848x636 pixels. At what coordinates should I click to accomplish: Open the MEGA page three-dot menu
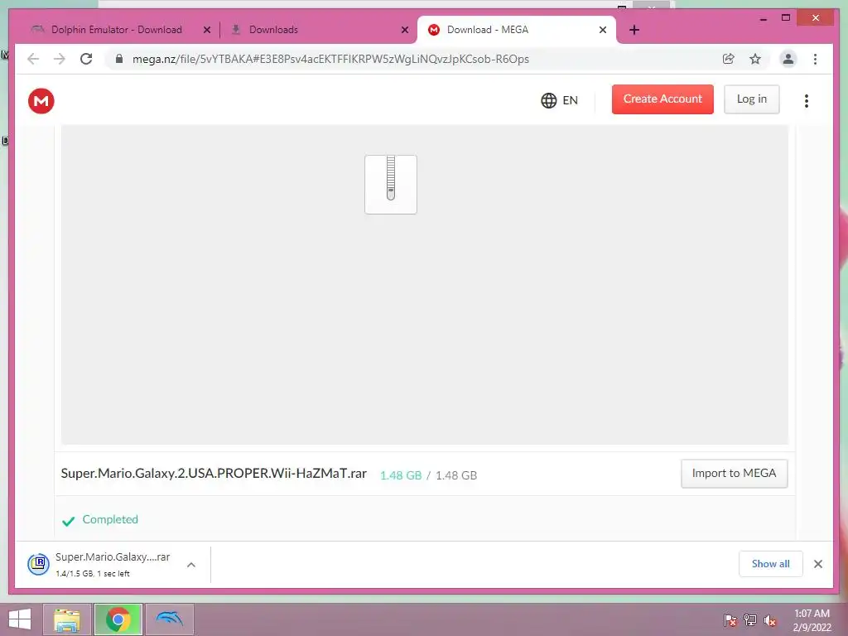tap(807, 100)
